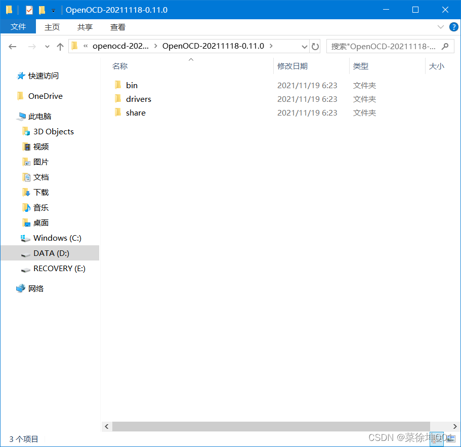This screenshot has width=461, height=447.
Task: Select the drivers folder name
Action: coord(139,99)
